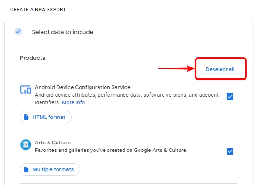Click the Arts & Culture museum icon

coord(25,144)
